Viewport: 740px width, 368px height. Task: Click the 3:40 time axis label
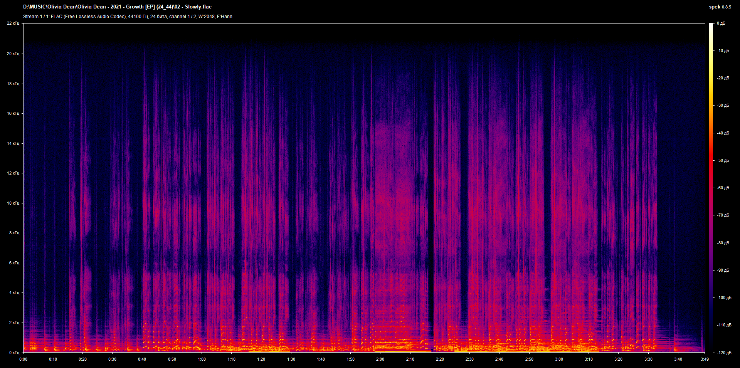point(678,359)
